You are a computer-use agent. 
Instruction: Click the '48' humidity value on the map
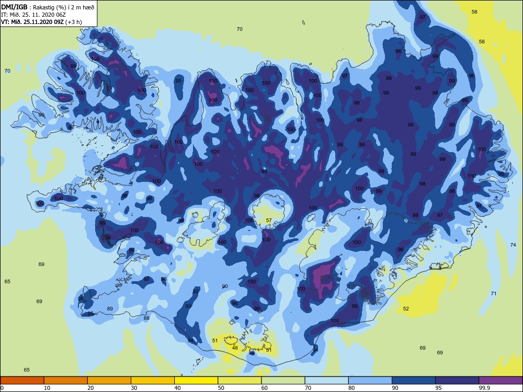tap(235, 348)
